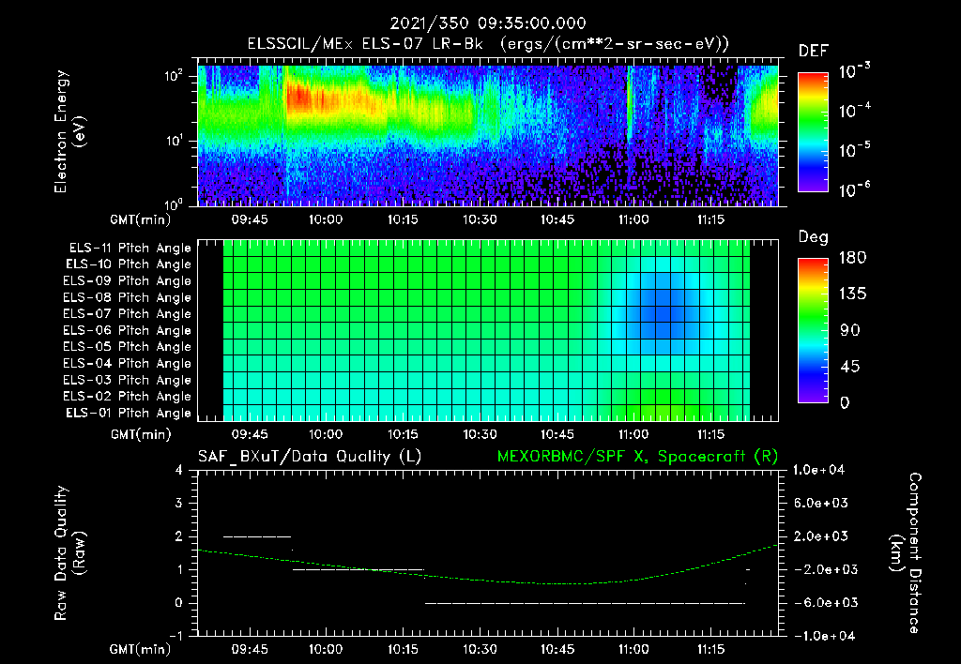Click the 10:30 tick under the spectrogram
961x664 pixels.
click(480, 219)
